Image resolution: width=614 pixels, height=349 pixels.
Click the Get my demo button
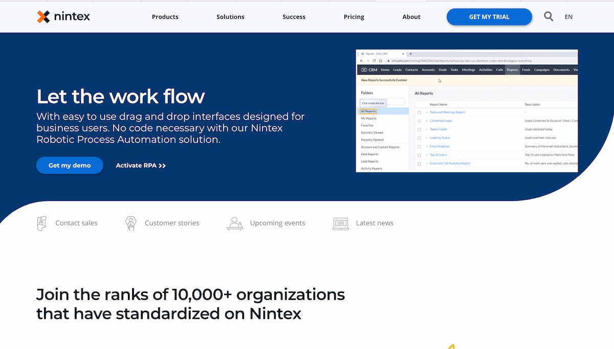[x=70, y=166]
